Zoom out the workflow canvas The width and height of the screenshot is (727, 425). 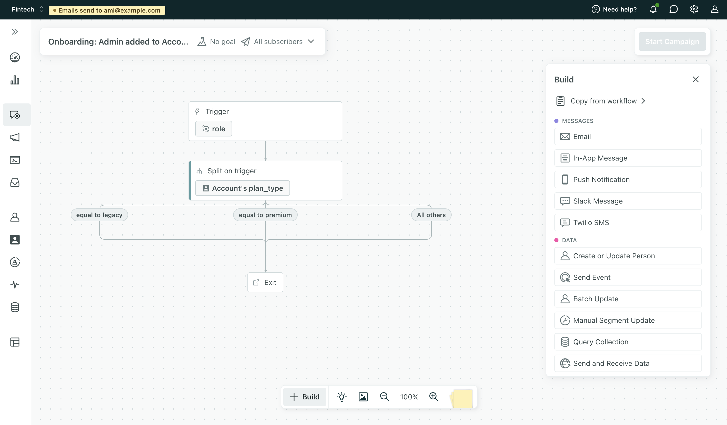(384, 397)
